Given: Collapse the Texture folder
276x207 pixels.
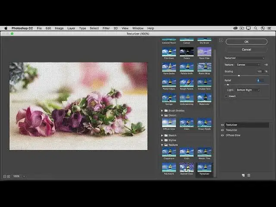Looking at the screenshot, I should pyautogui.click(x=162, y=145).
